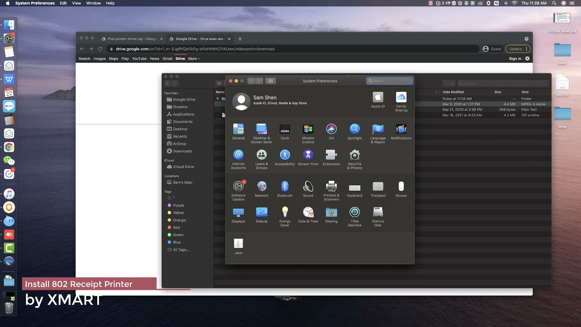Open Spotlight search in menu bar
Image resolution: width=581 pixels, height=327 pixels.
(554, 3)
